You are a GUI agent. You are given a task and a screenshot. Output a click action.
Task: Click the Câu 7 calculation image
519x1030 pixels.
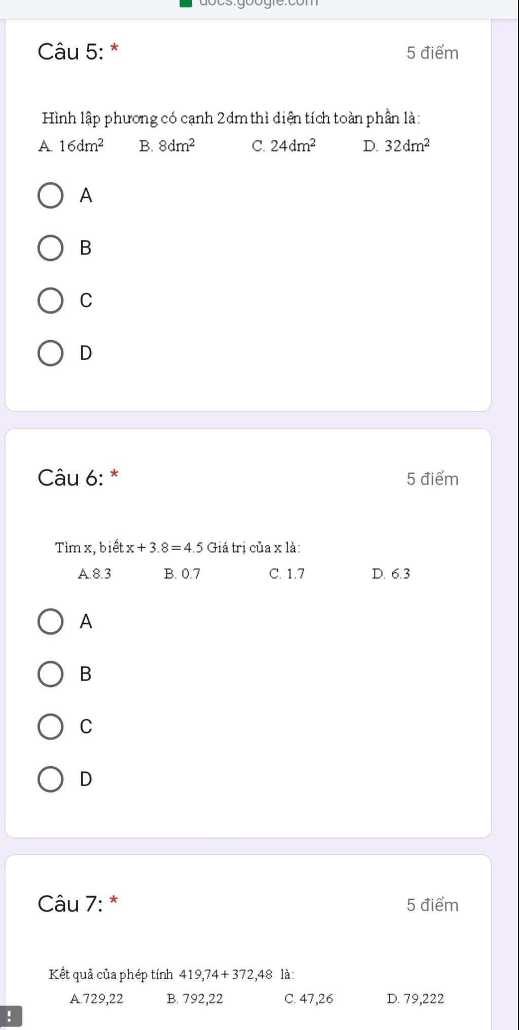click(x=247, y=986)
